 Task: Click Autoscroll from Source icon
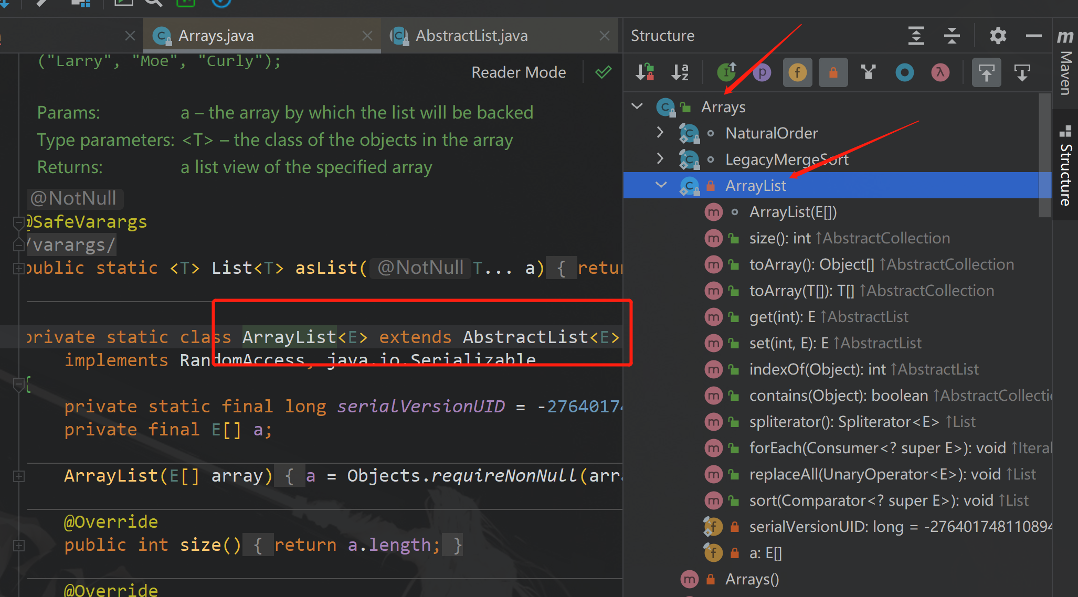pos(1022,72)
